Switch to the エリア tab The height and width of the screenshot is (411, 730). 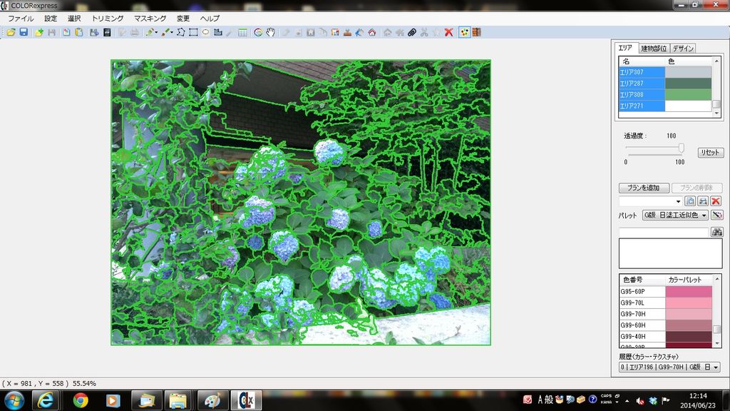click(x=625, y=48)
